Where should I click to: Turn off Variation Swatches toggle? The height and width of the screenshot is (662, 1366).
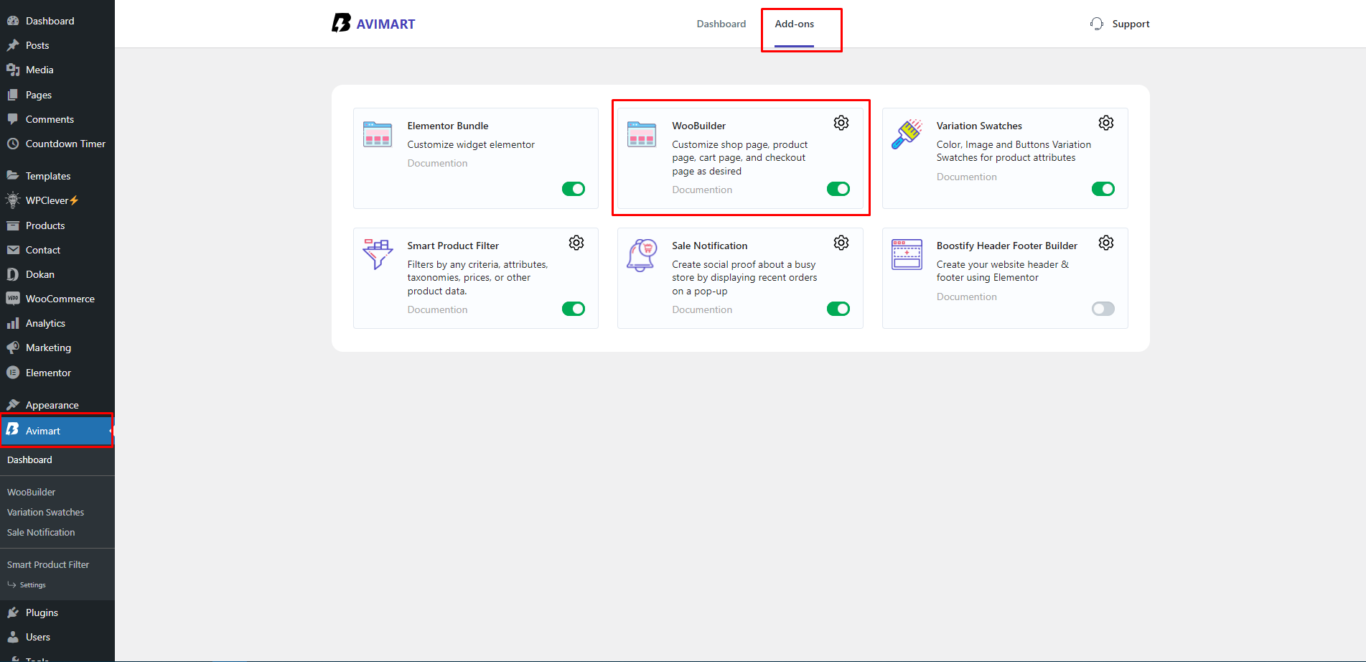click(1103, 189)
